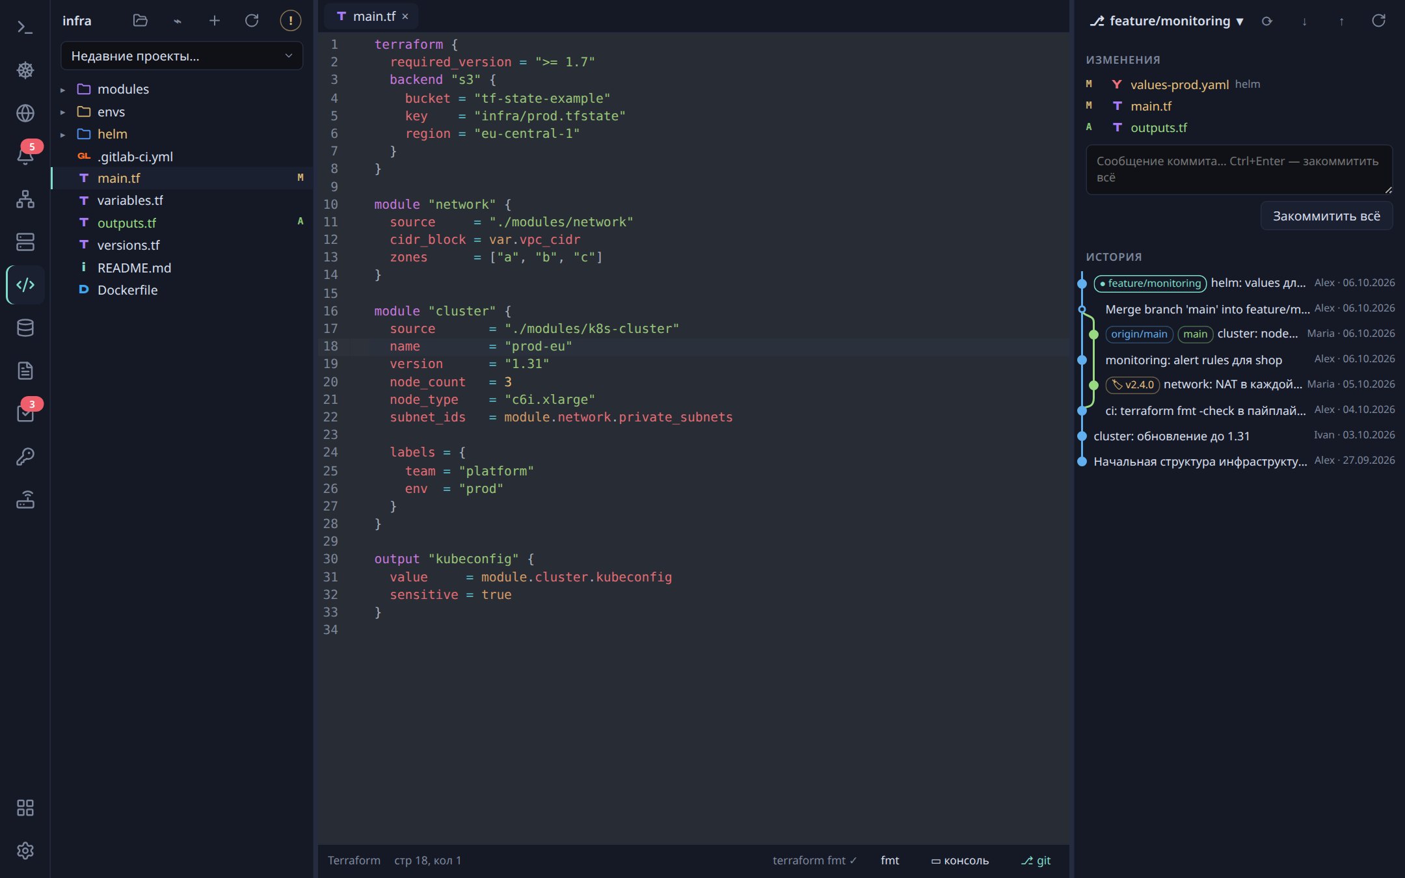
Task: Refresh the infra file tree
Action: [x=252, y=21]
